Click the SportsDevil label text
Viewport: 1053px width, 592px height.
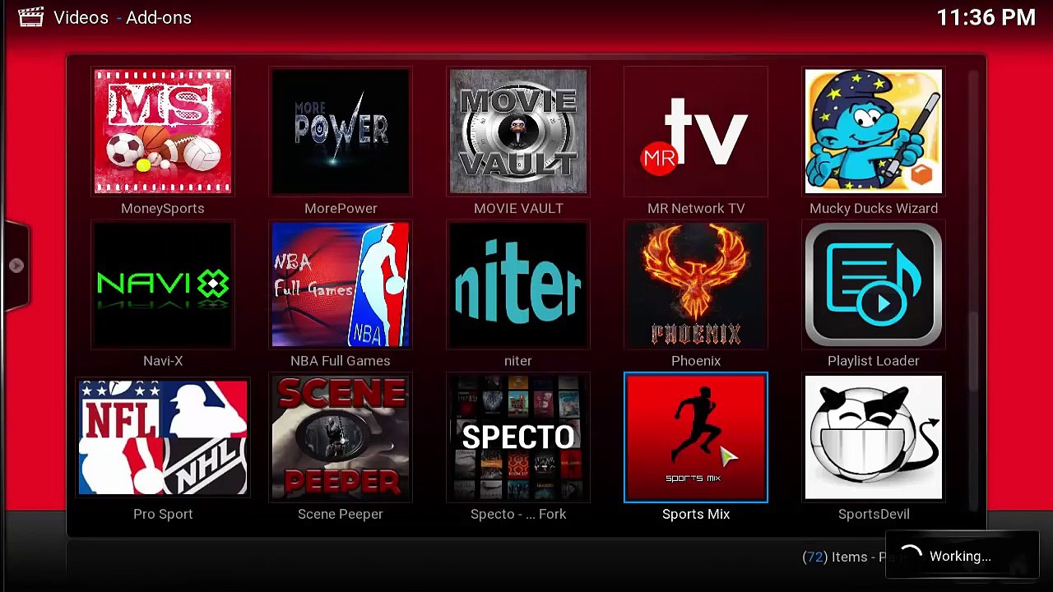click(874, 514)
